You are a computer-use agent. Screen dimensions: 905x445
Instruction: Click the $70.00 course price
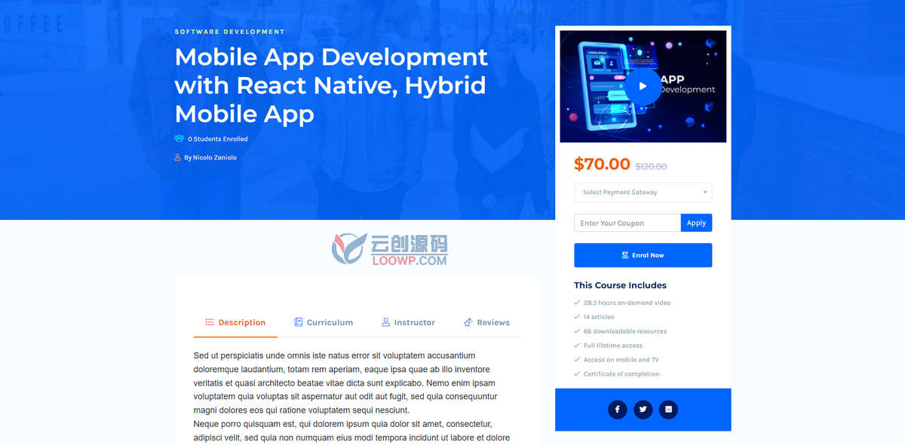coord(602,164)
